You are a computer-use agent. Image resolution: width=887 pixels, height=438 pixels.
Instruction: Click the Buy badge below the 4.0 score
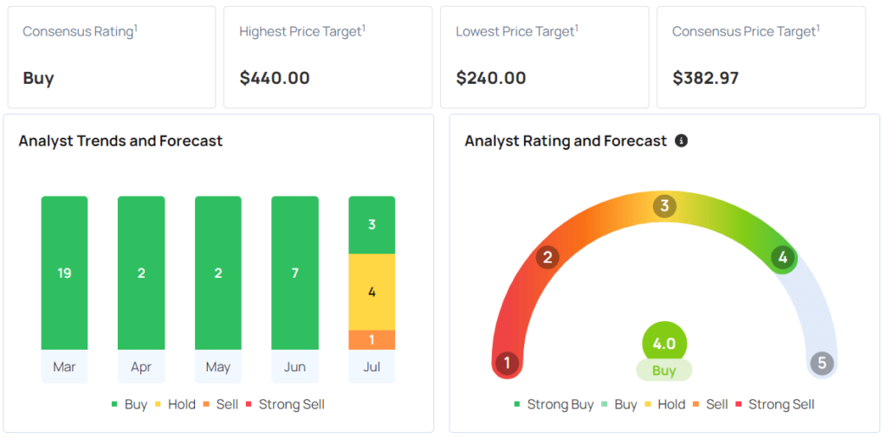pos(664,370)
